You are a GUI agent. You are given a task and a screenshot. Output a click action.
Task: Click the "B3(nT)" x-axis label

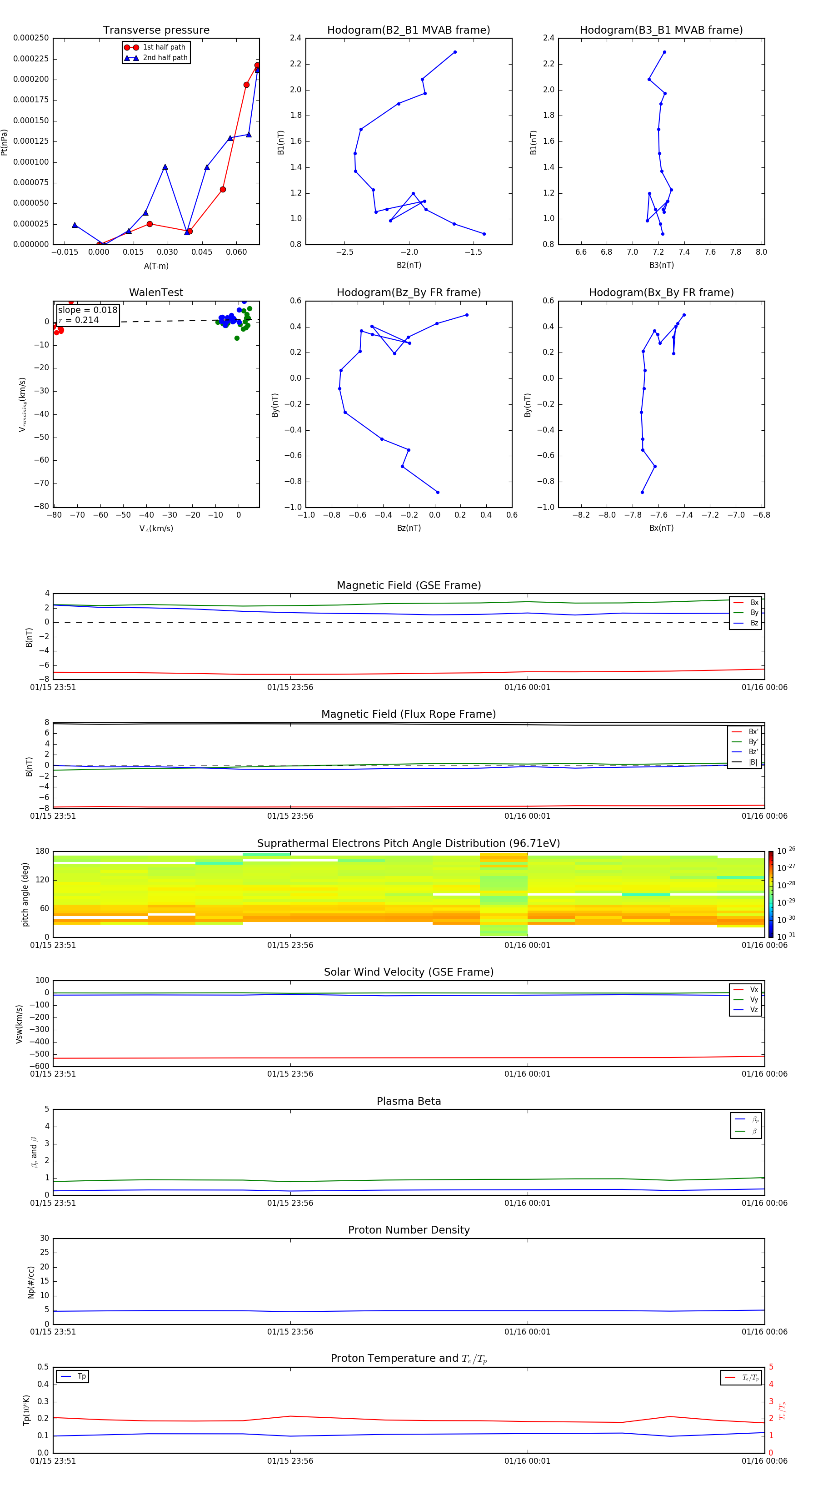click(x=661, y=265)
